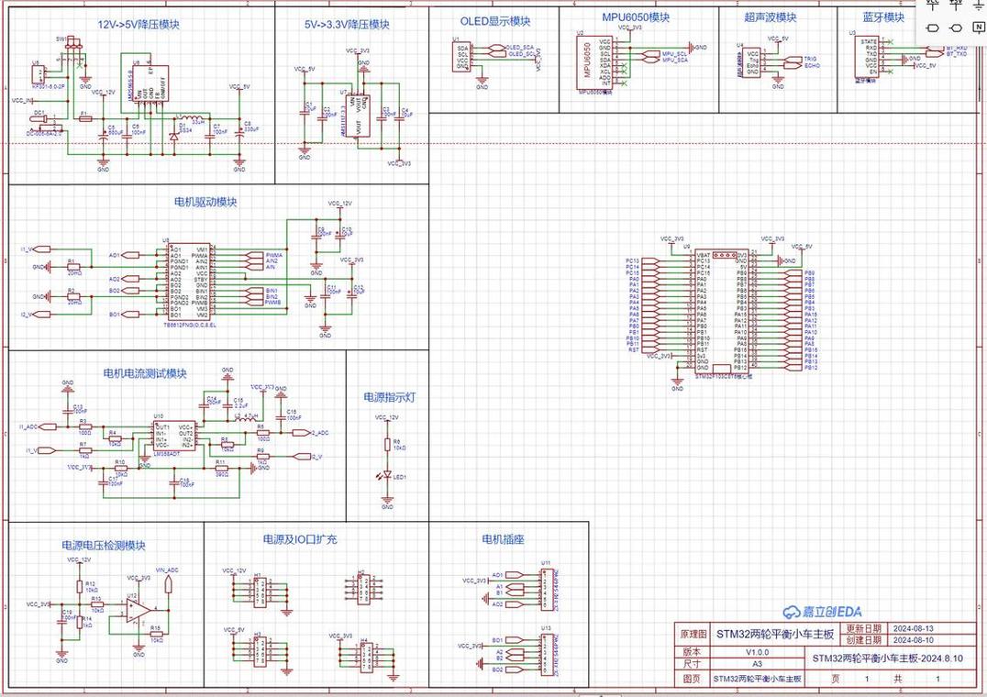Select the earth ground symbol tool
This screenshot has width=987, height=697.
pos(978,7)
